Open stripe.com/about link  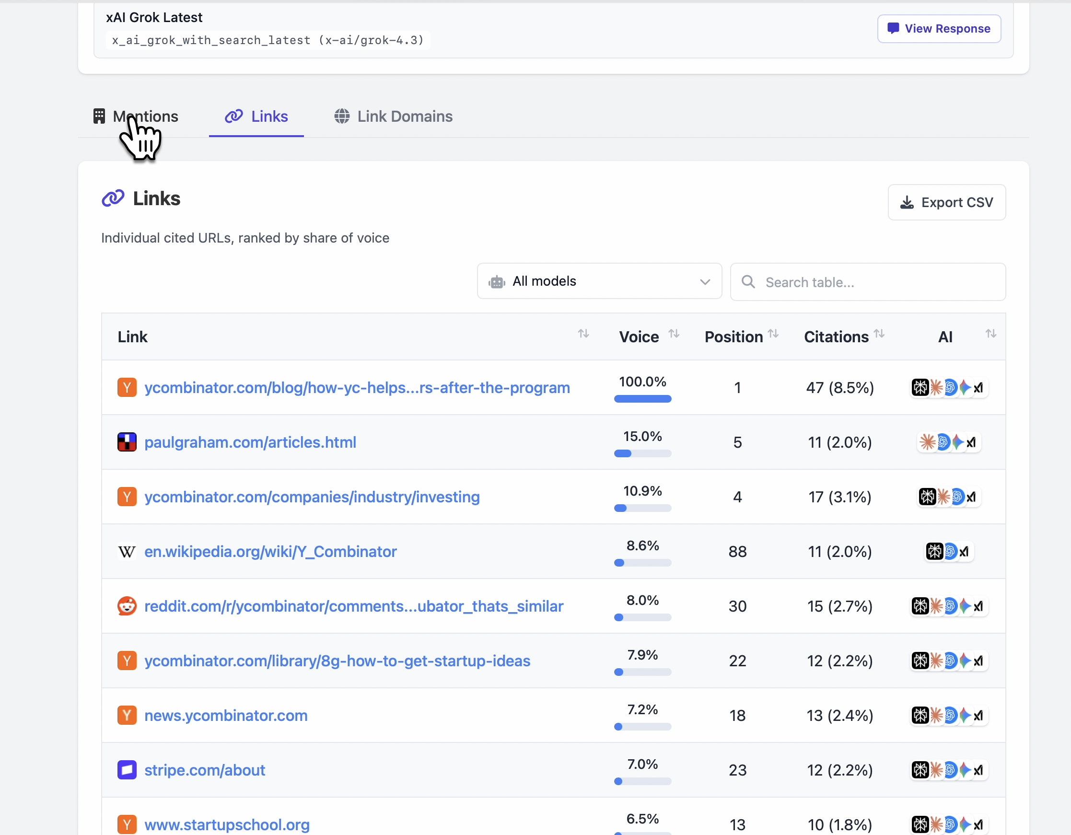pyautogui.click(x=205, y=770)
